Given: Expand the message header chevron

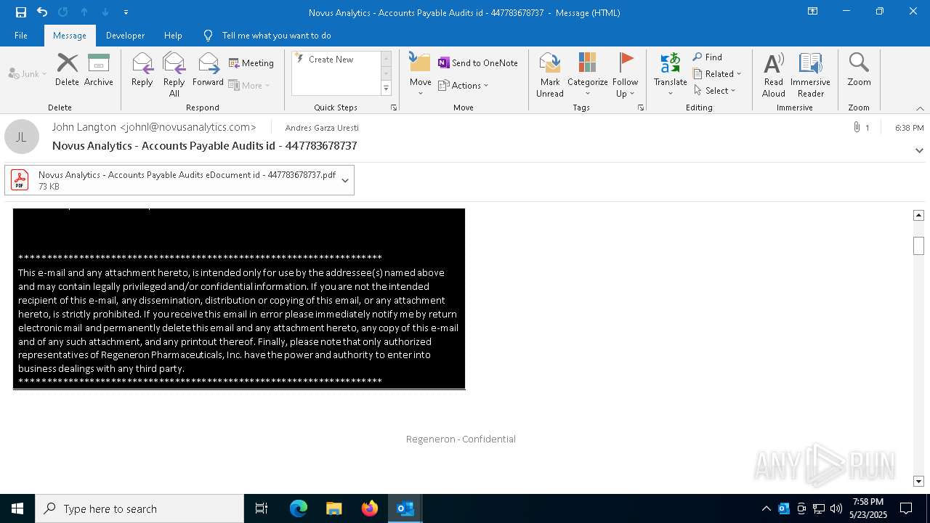Looking at the screenshot, I should click(919, 150).
